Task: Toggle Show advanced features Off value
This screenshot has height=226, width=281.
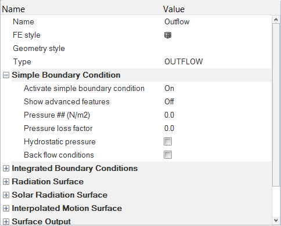Action: 217,102
